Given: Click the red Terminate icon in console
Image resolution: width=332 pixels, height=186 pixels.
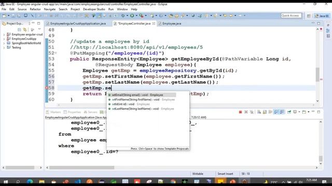Looking at the screenshot, I should (x=240, y=112).
